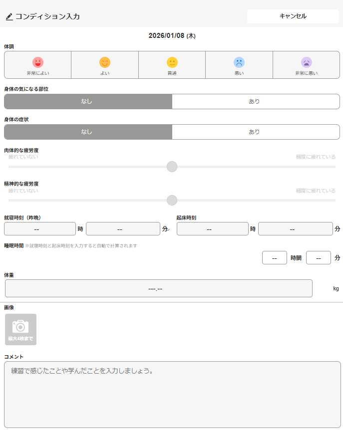Select the 非常によい red face icon
Image resolution: width=343 pixels, height=430 pixels.
coord(38,62)
